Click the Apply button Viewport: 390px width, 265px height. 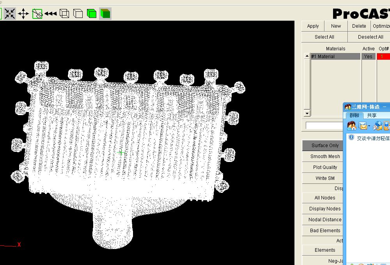tap(313, 26)
